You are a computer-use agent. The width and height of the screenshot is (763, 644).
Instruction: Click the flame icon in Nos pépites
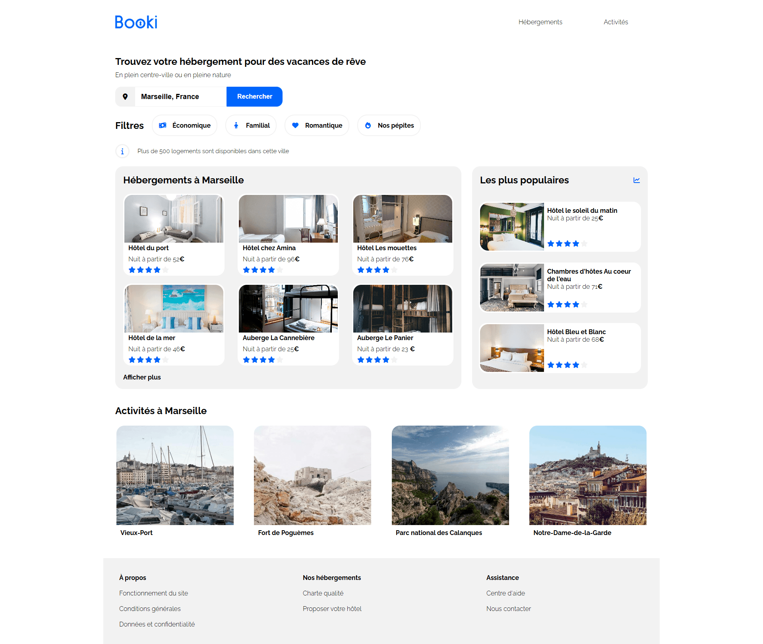point(368,125)
